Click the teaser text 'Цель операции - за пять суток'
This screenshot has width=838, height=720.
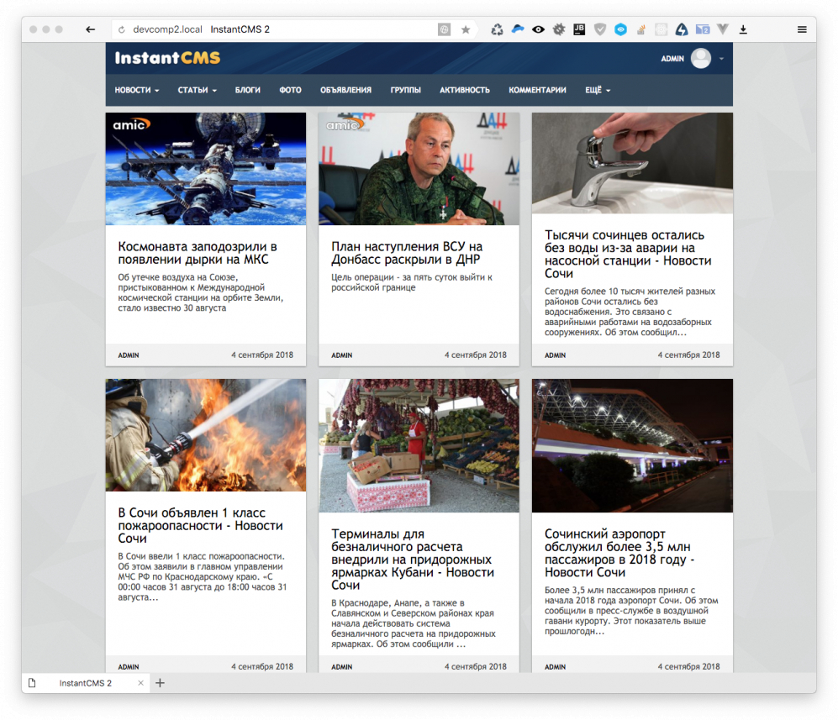pyautogui.click(x=412, y=282)
